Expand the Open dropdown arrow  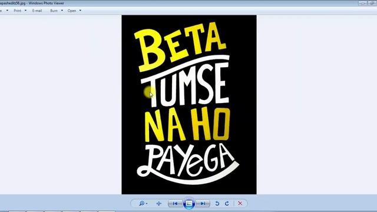coord(80,11)
